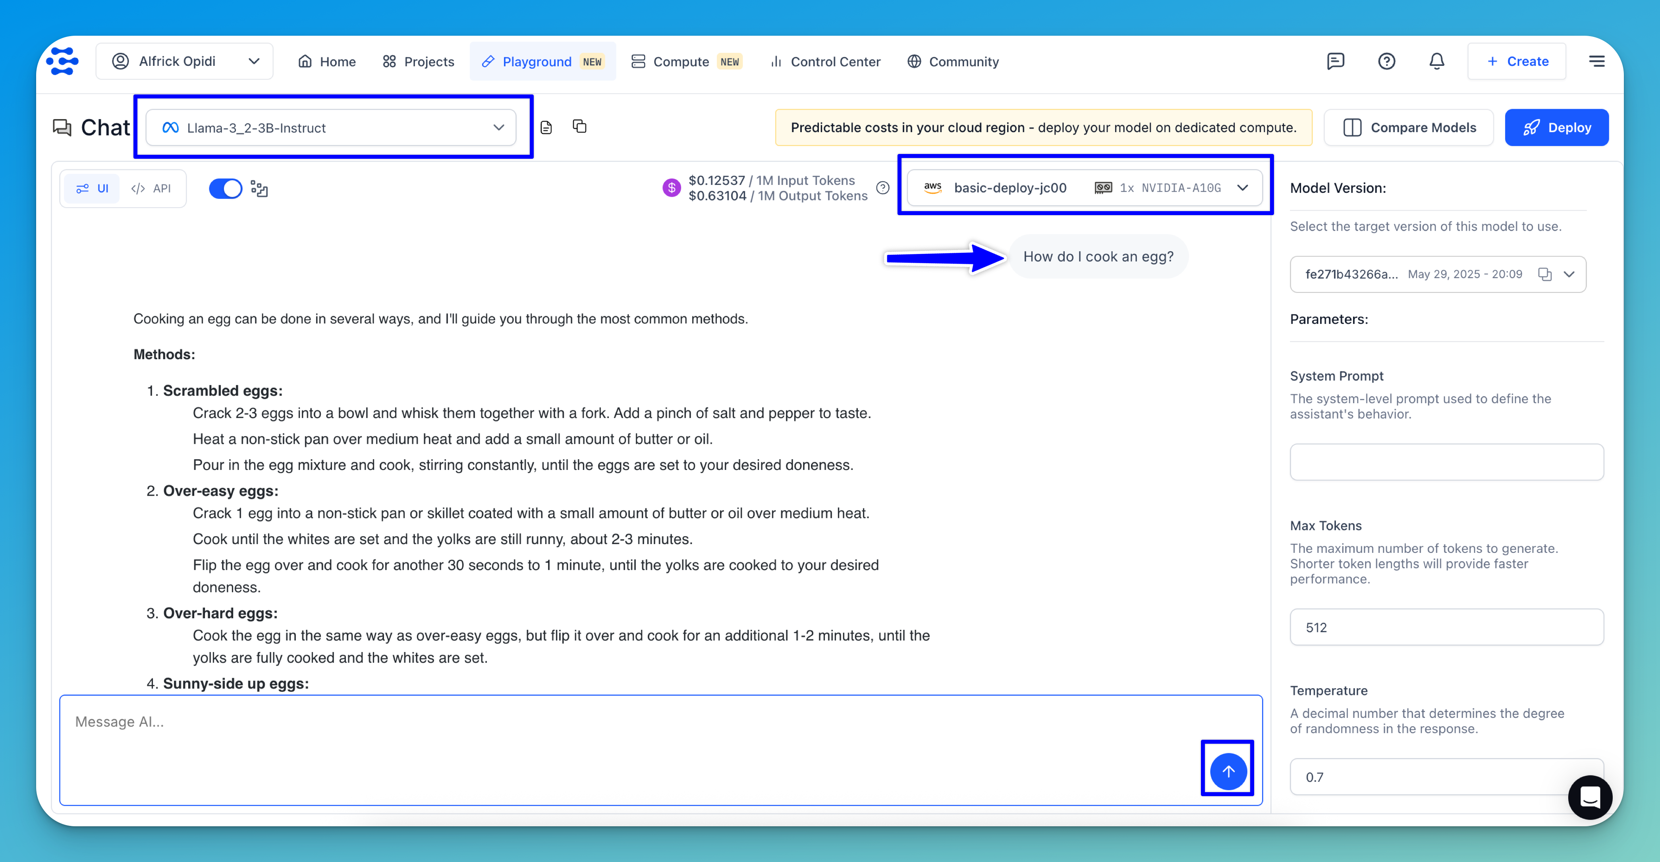Switch to API view
The width and height of the screenshot is (1660, 862).
(151, 189)
